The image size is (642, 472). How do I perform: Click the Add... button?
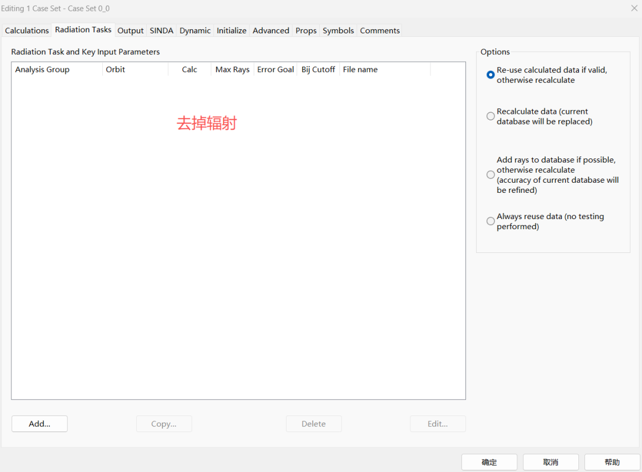[39, 424]
